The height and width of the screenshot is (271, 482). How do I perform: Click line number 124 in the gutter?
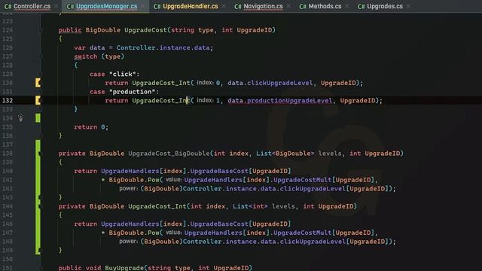coord(8,30)
